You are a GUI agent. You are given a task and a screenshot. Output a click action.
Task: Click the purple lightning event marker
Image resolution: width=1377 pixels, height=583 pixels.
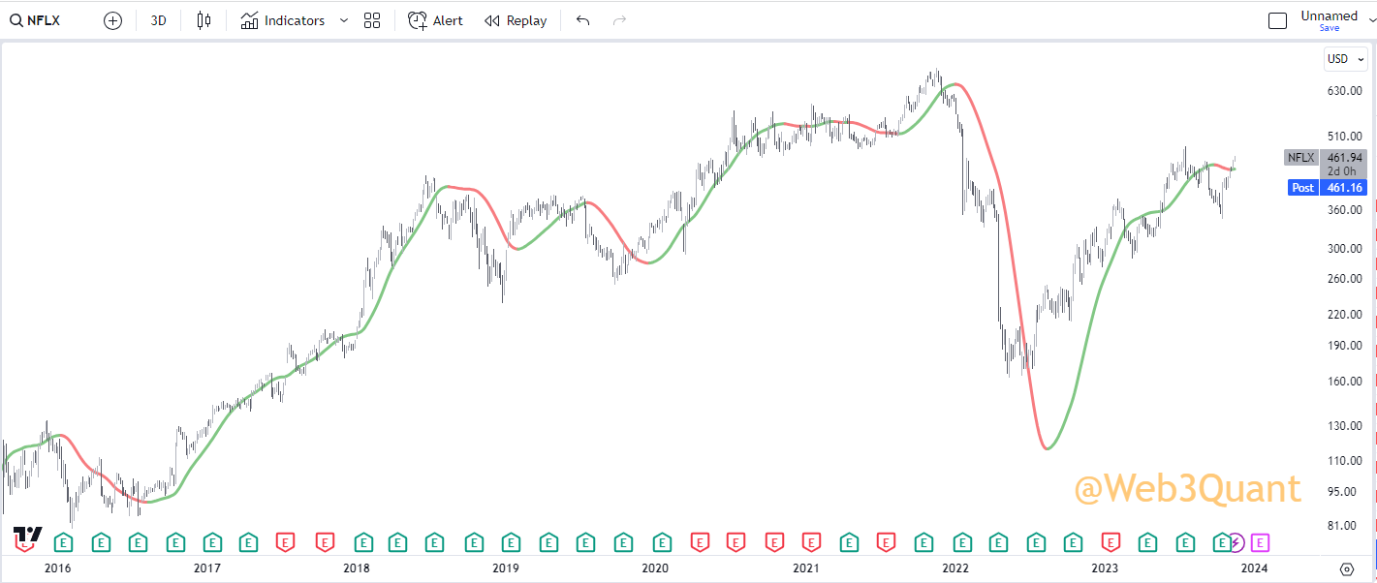click(x=1236, y=542)
